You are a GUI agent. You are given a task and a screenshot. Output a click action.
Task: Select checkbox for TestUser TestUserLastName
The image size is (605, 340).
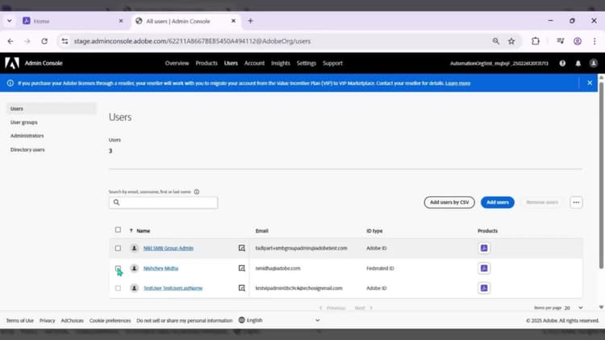pyautogui.click(x=118, y=288)
